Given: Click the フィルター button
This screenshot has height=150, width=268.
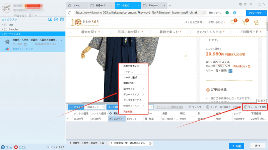Looking at the screenshot, I should [196, 107].
